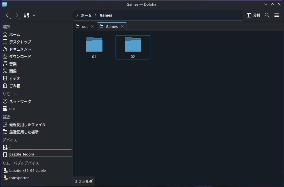Open the title bar chevron menu
Image resolution: width=284 pixels, height=187 pixels.
coord(265,4)
